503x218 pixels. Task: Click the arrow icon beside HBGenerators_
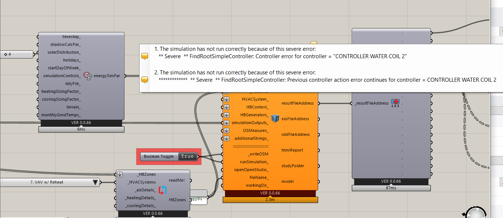point(227,115)
